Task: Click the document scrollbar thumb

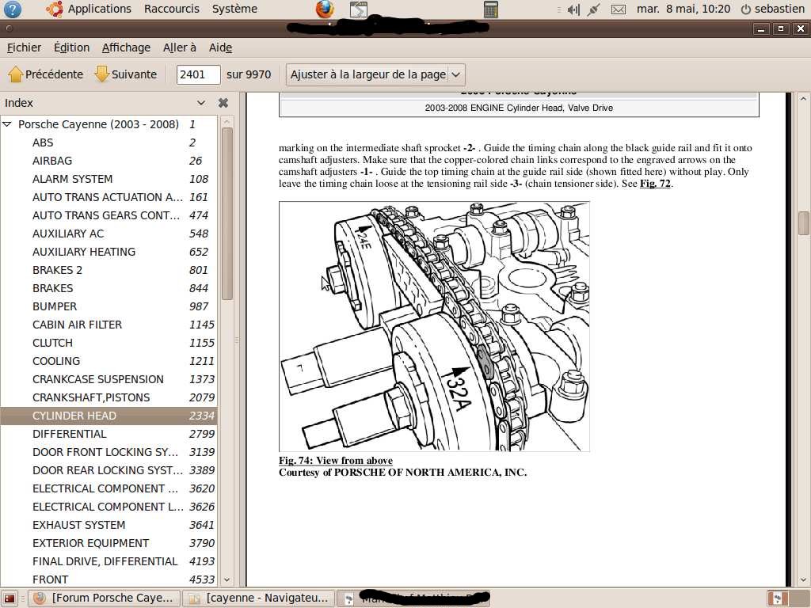Action: click(x=803, y=222)
